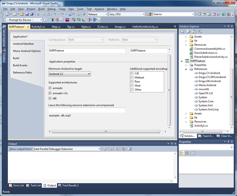237x196 pixels.
Task: Uncheck the armeabi architecture checkbox
Action: (x=50, y=88)
